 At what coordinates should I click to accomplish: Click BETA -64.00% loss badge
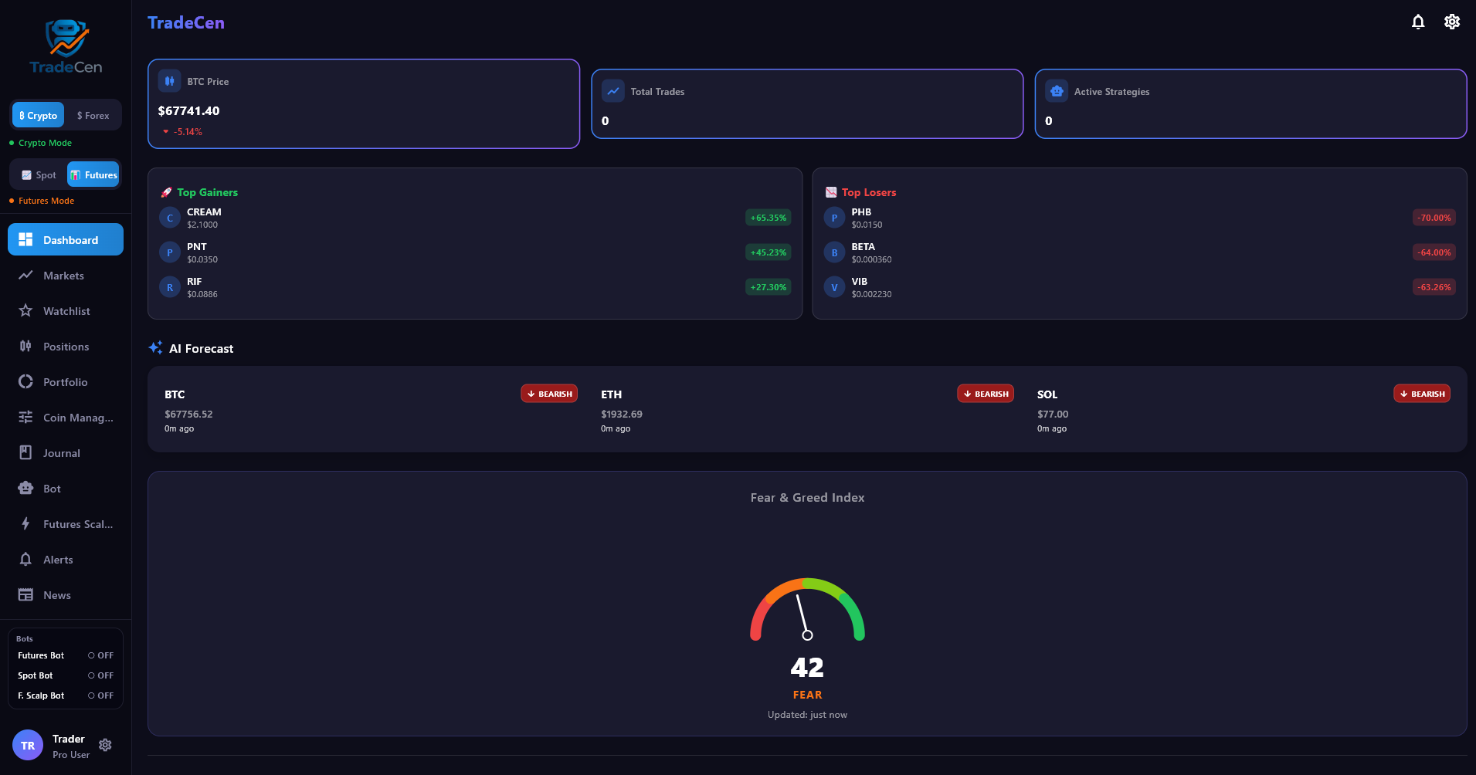[x=1434, y=252]
